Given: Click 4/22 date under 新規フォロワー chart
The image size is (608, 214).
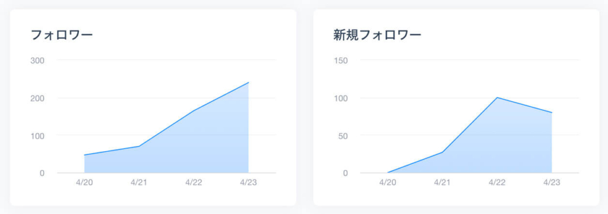Looking at the screenshot, I should [497, 183].
